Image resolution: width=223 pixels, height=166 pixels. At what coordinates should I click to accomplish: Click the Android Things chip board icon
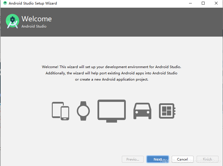tap(167, 111)
